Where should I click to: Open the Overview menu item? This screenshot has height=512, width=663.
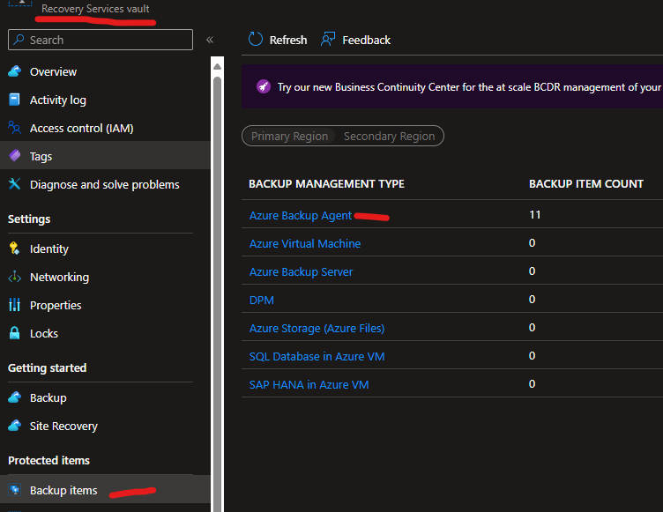[105, 71]
